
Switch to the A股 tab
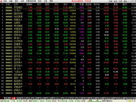click(14, 98)
